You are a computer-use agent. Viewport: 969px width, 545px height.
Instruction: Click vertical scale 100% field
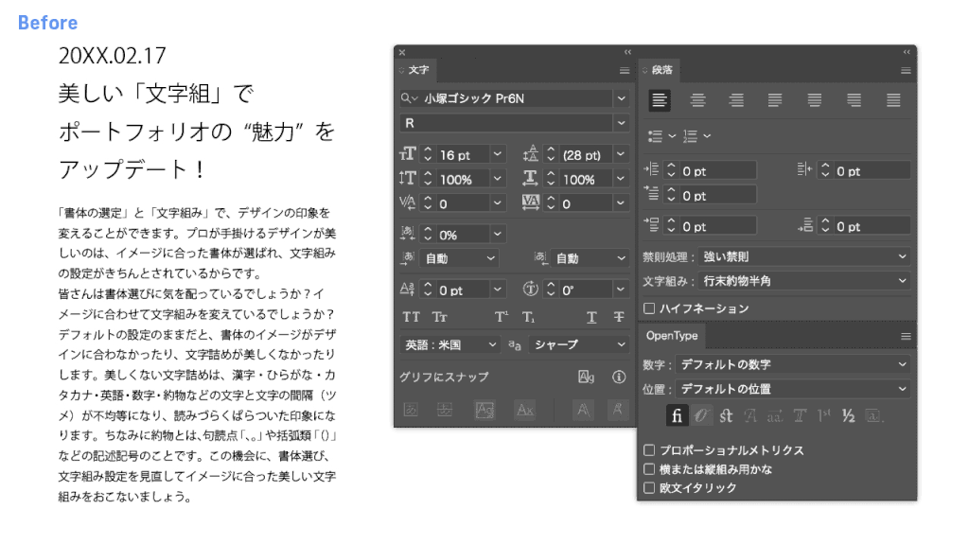coord(464,179)
